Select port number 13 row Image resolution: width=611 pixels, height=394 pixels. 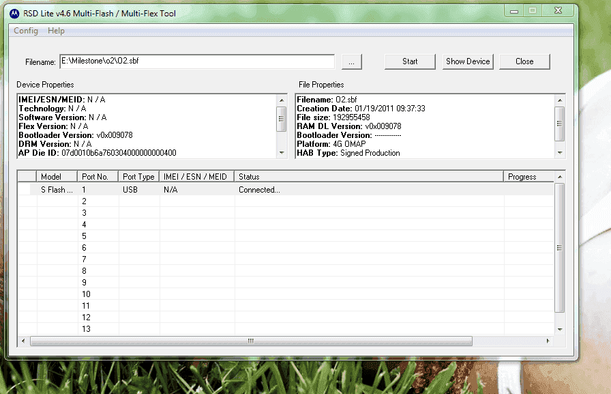click(x=286, y=329)
